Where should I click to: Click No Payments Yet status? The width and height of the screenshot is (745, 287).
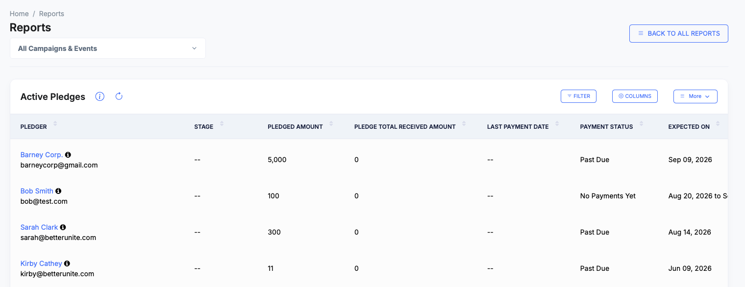[608, 196]
